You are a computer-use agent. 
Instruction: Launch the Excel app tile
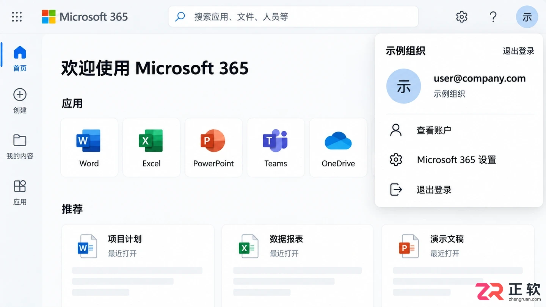[151, 147]
